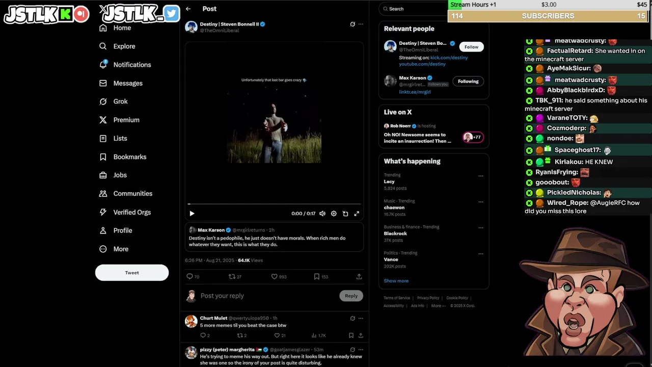Play the video in the post
The width and height of the screenshot is (652, 367).
pyautogui.click(x=192, y=214)
